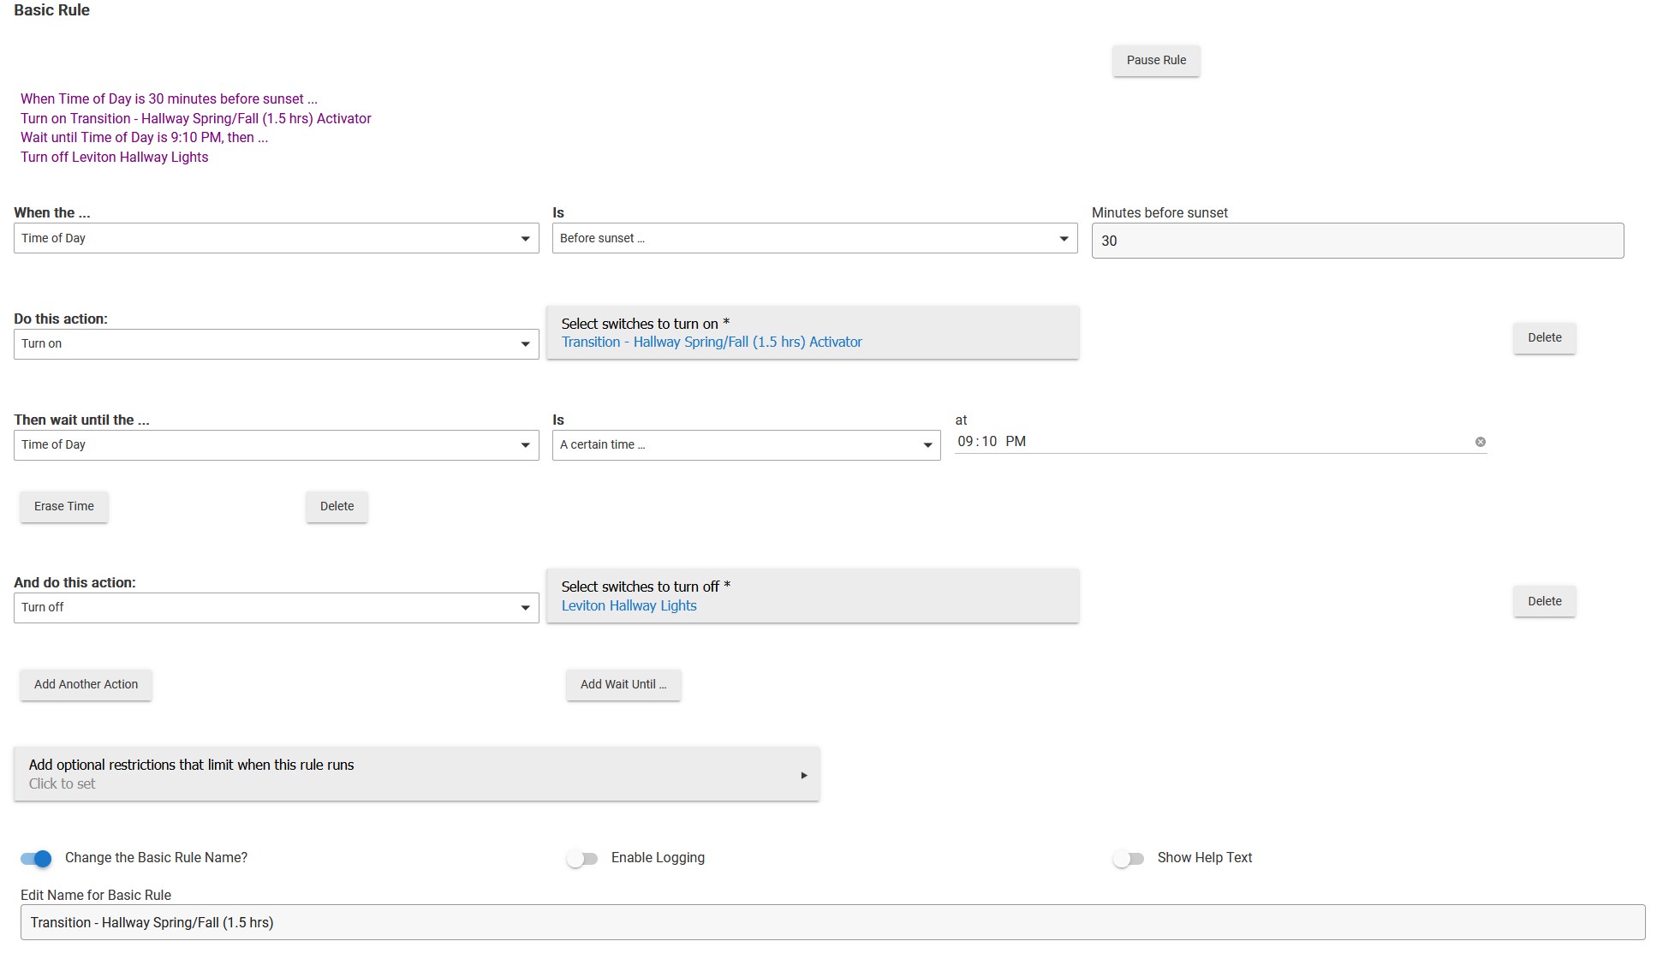
Task: Click the Erase Time button
Action: pyautogui.click(x=64, y=507)
